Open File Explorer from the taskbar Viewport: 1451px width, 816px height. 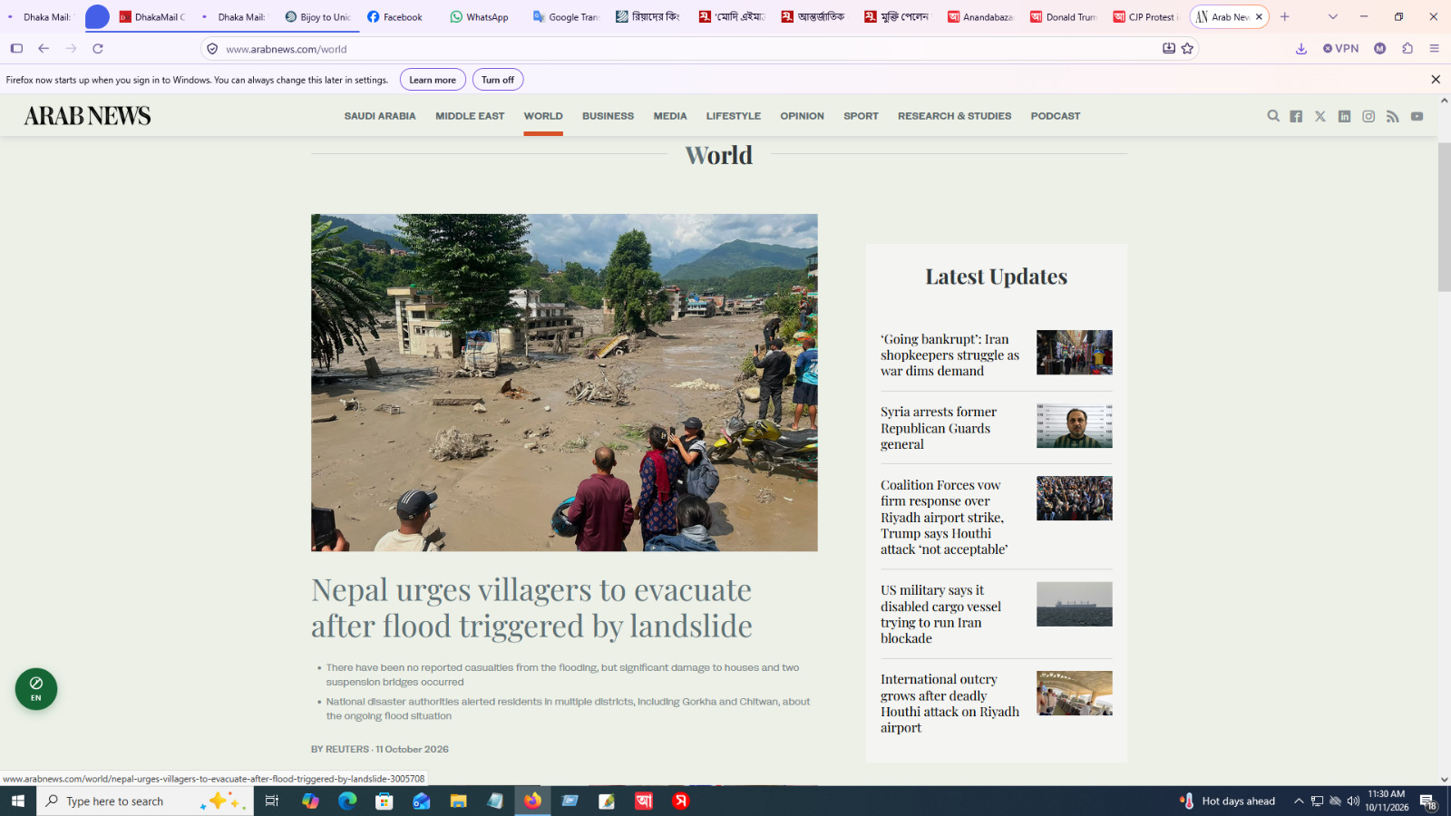click(x=458, y=801)
